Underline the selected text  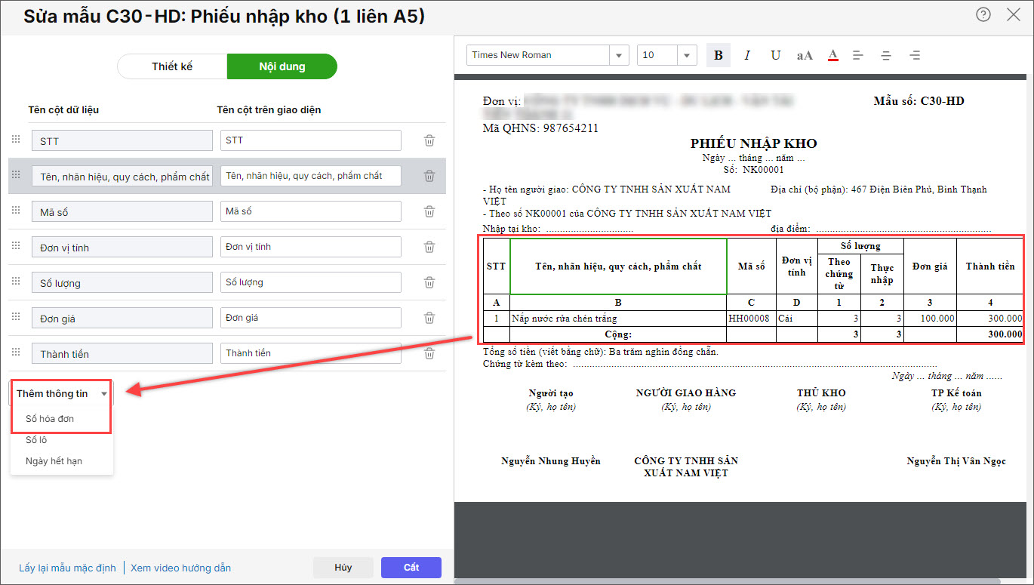pos(775,55)
